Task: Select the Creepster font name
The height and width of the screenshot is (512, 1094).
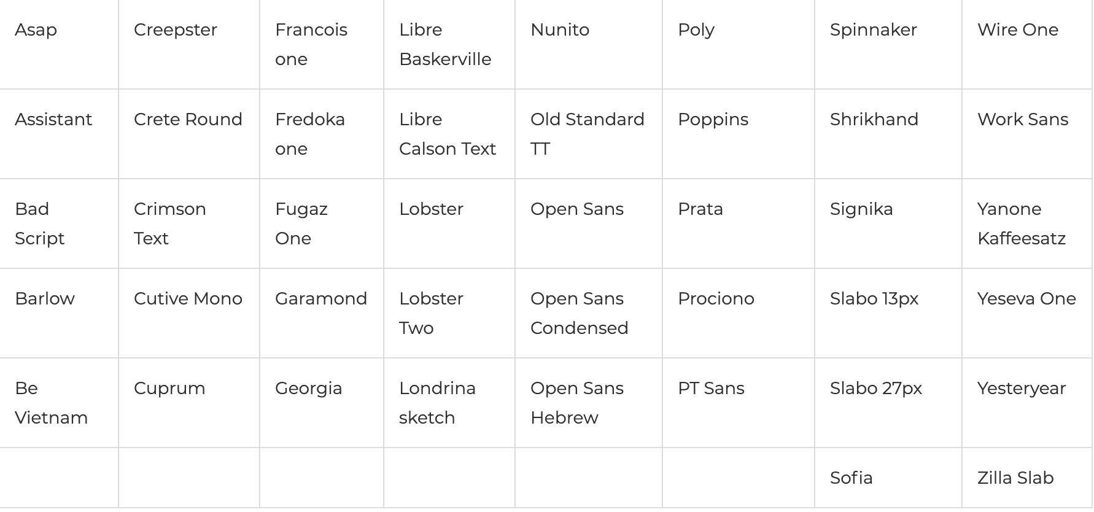Action: [176, 30]
